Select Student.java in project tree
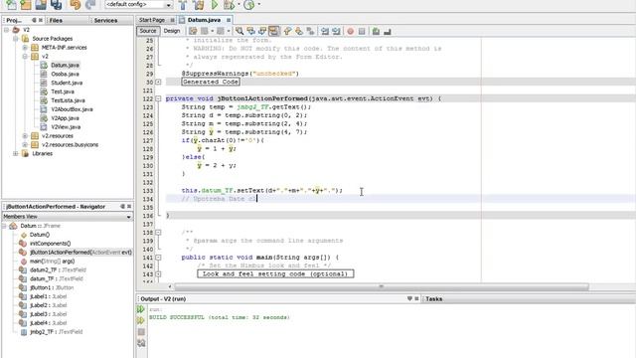 [67, 83]
